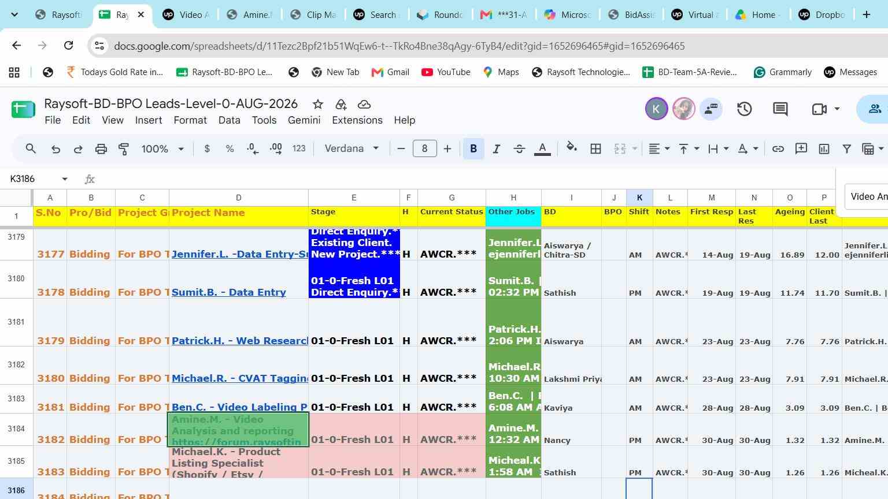Open the Sumit.B. - Data Entry link

coord(229,292)
